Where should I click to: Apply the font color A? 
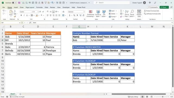pyautogui.click(x=42, y=15)
